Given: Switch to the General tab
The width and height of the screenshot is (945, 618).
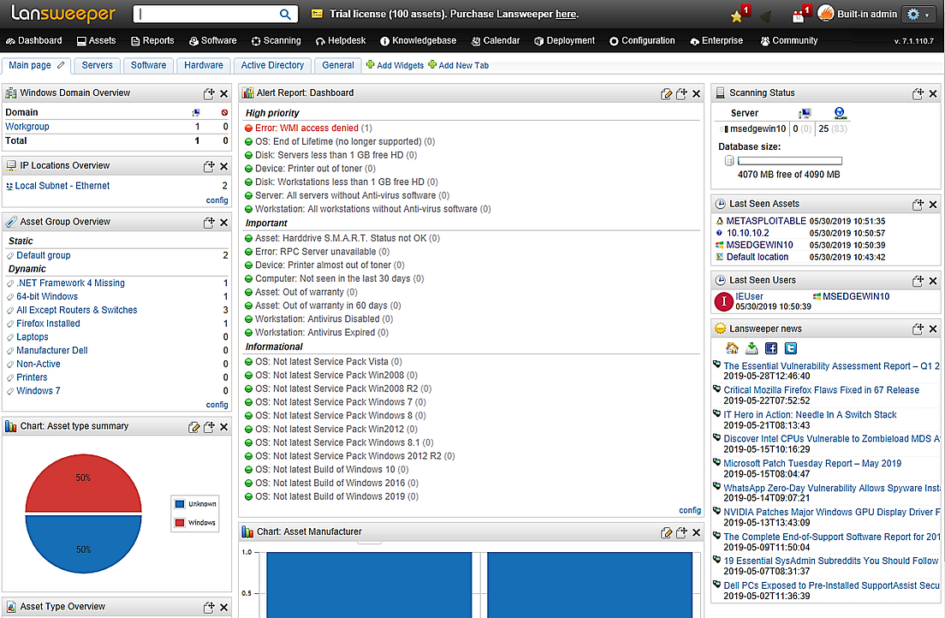Looking at the screenshot, I should point(338,65).
